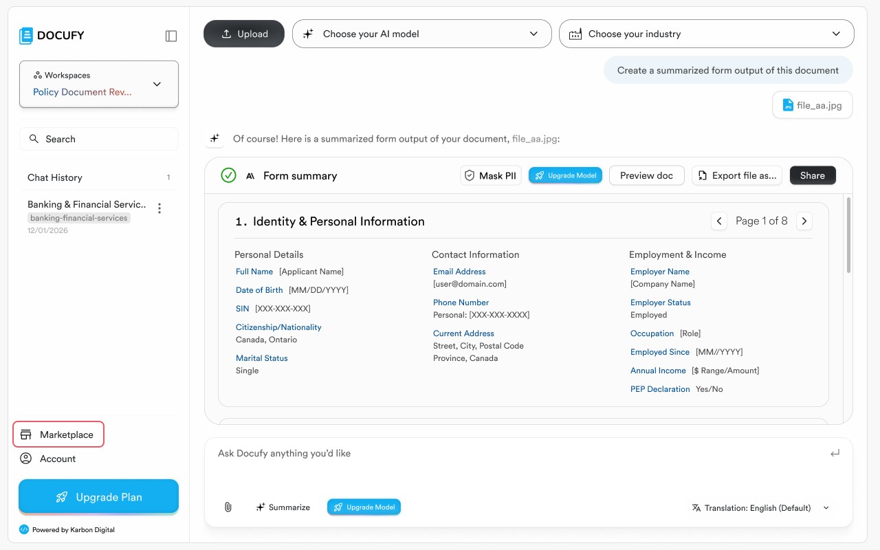Screen dimensions: 880x550
Task: Click the Citizenship/Nationality label
Action: pyautogui.click(x=278, y=327)
